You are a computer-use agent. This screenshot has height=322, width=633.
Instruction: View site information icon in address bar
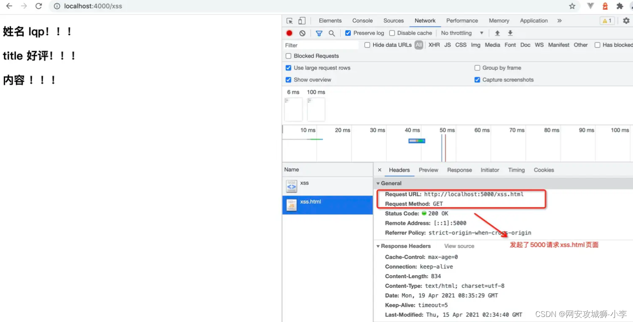click(x=57, y=6)
